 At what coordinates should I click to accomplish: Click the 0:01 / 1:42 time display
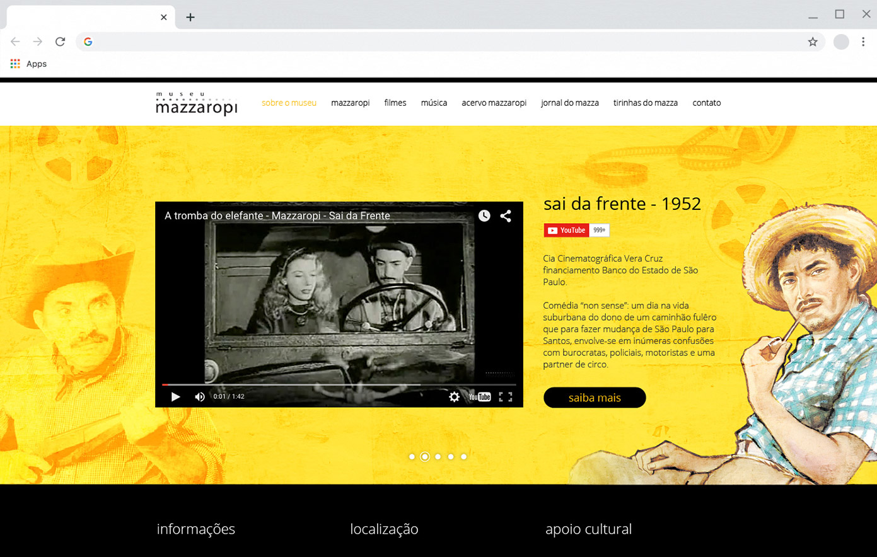pos(229,396)
